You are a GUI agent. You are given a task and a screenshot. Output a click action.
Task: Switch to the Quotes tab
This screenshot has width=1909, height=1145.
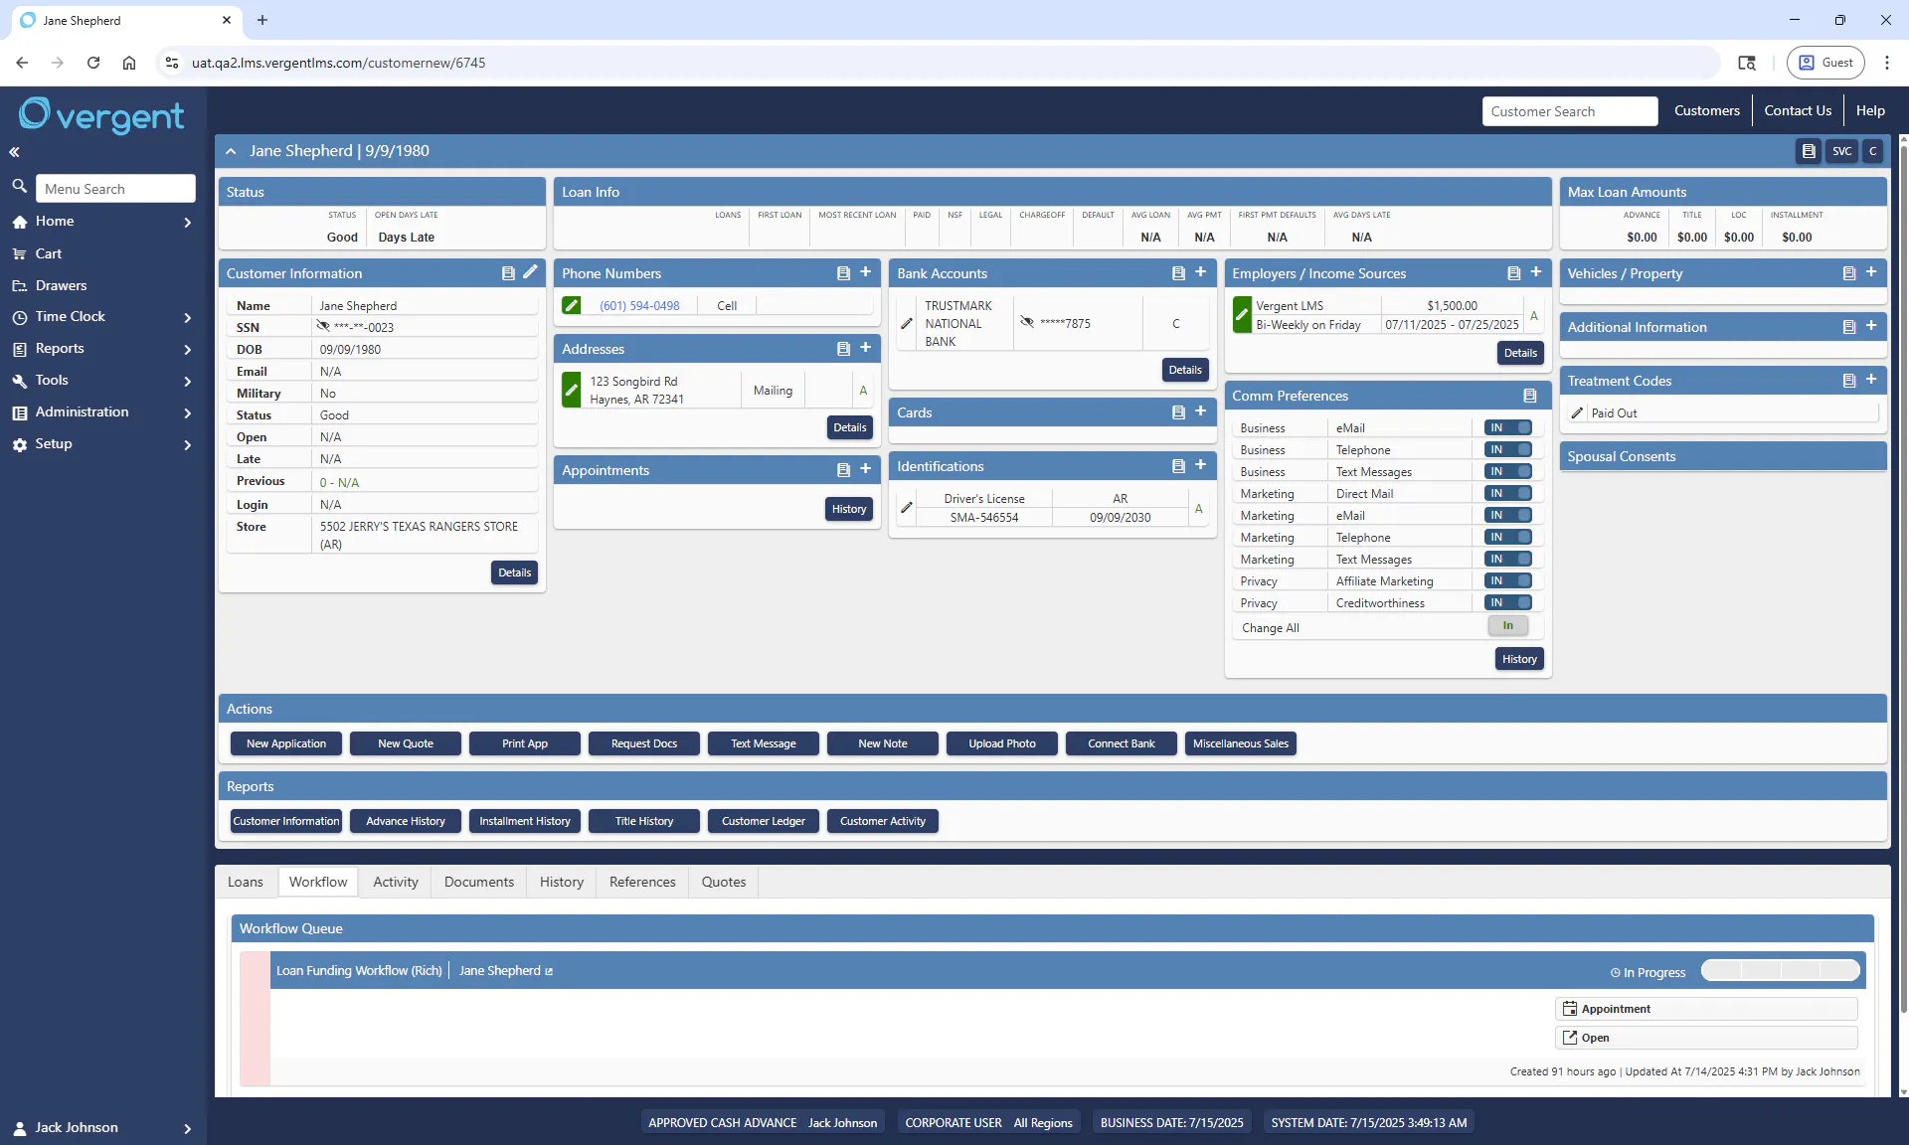point(724,882)
